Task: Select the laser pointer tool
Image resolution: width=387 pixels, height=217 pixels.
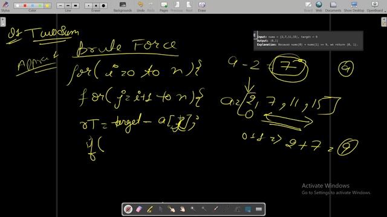Action: (x=215, y=209)
